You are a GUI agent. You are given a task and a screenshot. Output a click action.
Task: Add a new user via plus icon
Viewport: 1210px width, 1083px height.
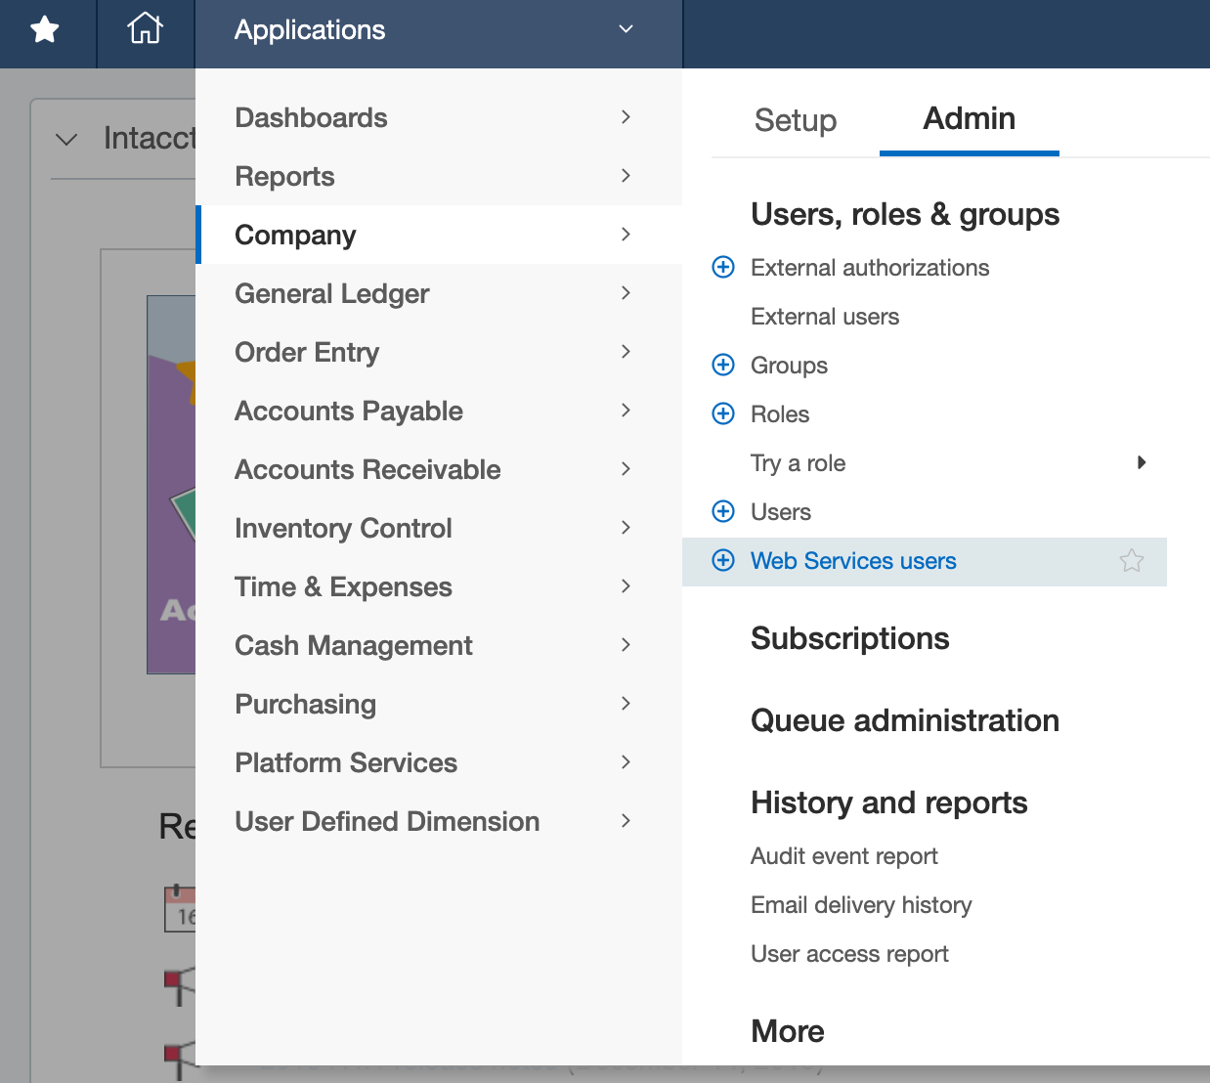[x=723, y=511]
